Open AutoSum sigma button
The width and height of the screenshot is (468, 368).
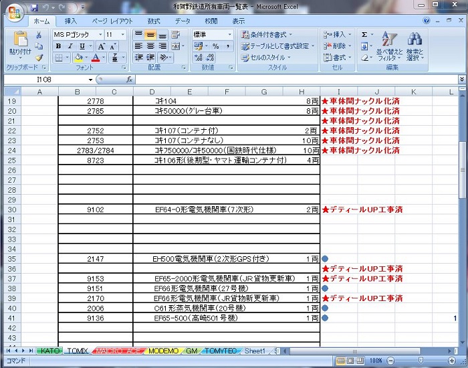(364, 35)
